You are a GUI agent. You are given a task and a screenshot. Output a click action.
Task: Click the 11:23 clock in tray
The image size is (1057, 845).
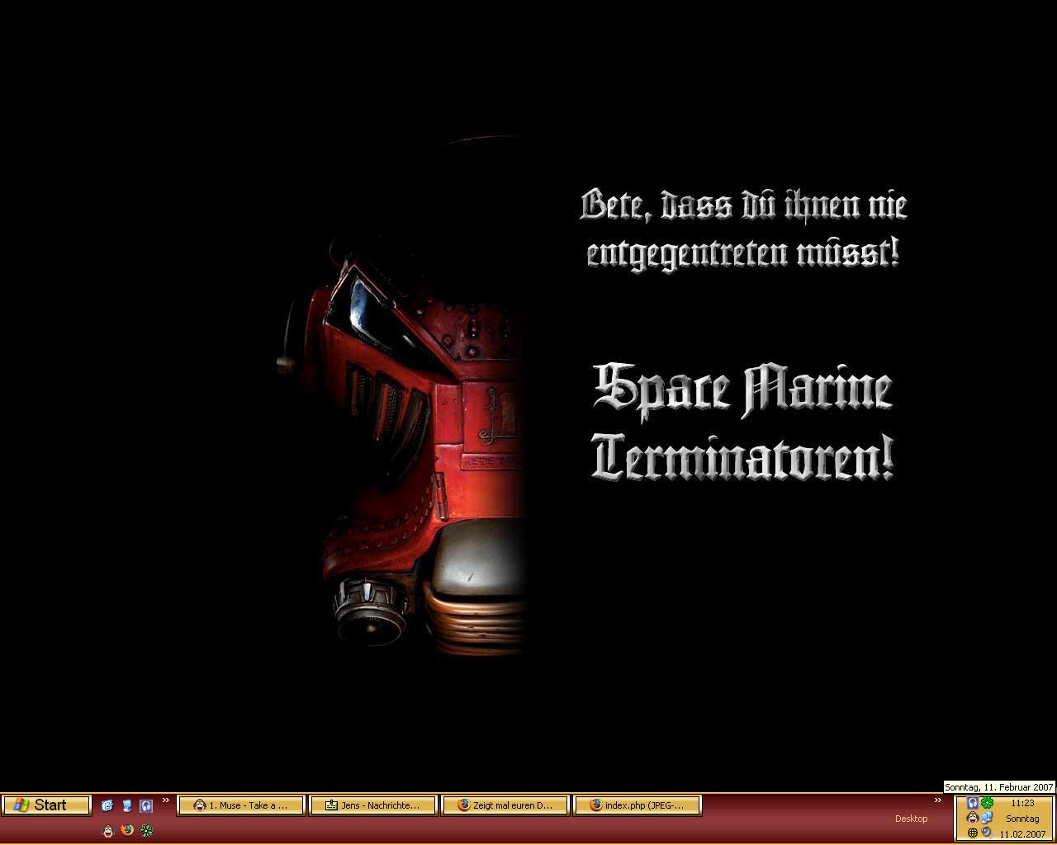click(1022, 803)
